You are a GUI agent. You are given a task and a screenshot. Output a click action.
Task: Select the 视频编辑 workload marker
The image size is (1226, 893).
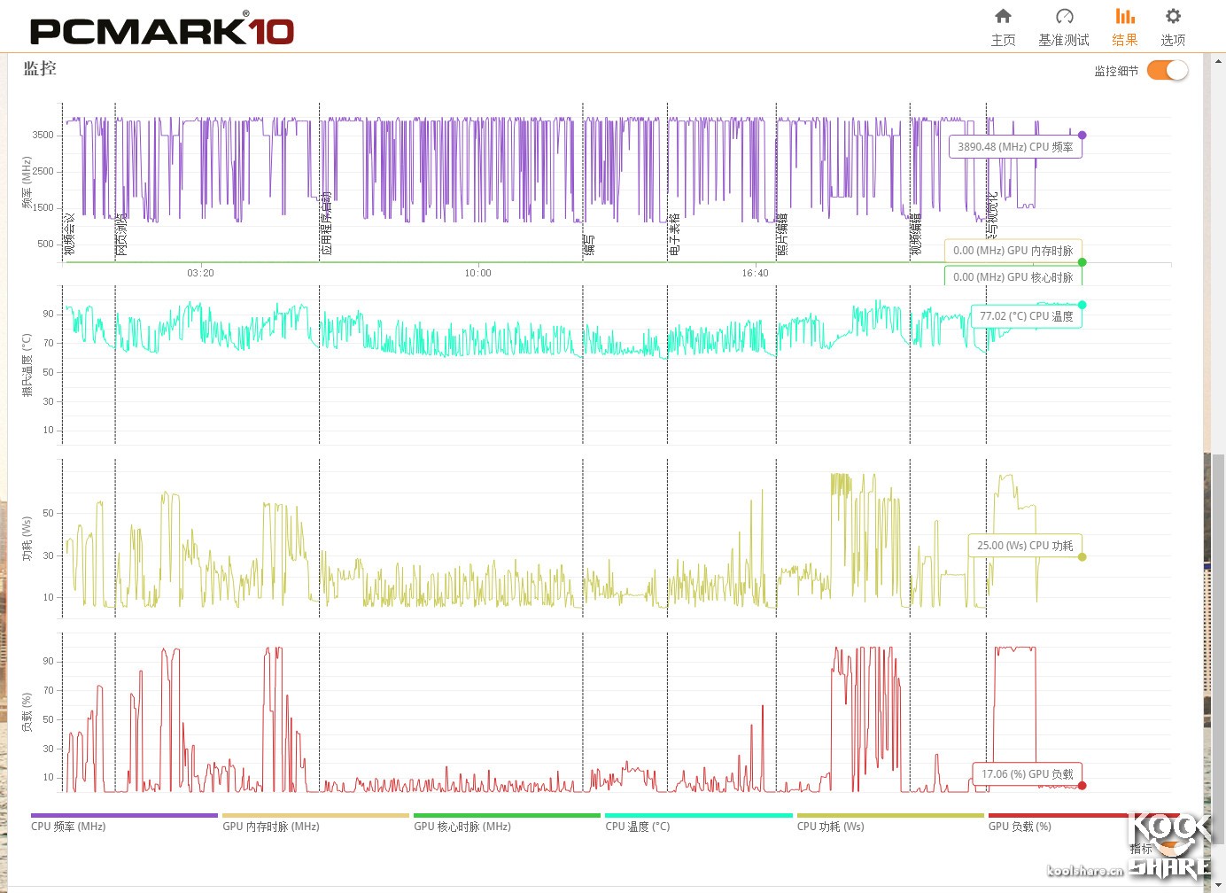coord(917,235)
